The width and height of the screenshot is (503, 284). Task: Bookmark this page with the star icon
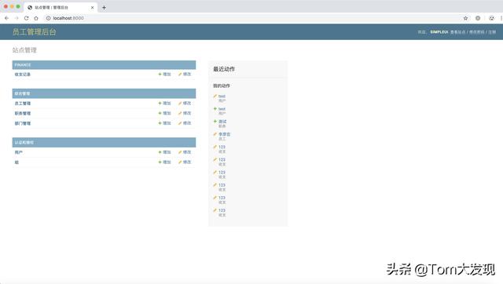click(x=465, y=18)
